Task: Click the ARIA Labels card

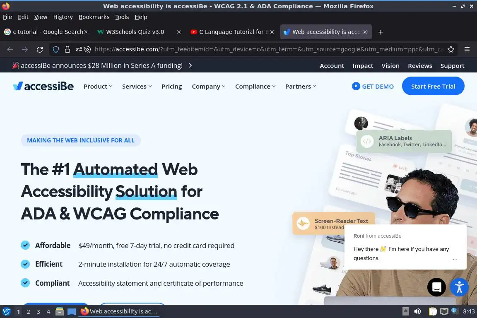Action: pos(404,141)
